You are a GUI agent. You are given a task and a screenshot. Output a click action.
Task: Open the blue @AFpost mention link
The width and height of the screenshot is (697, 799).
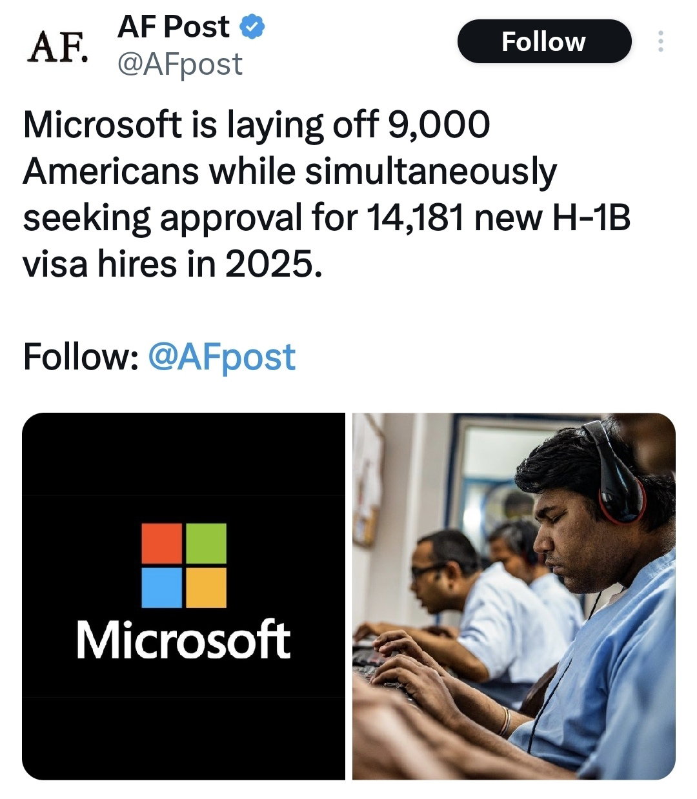click(222, 357)
